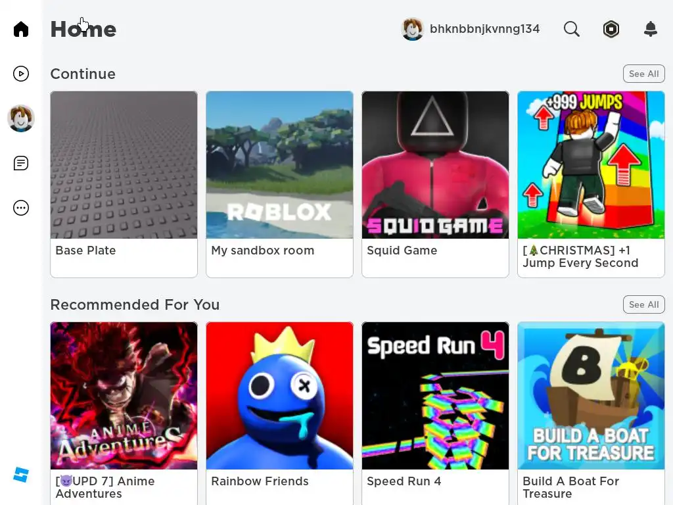Open My sandbox room game tile
This screenshot has width=673, height=505.
[279, 184]
